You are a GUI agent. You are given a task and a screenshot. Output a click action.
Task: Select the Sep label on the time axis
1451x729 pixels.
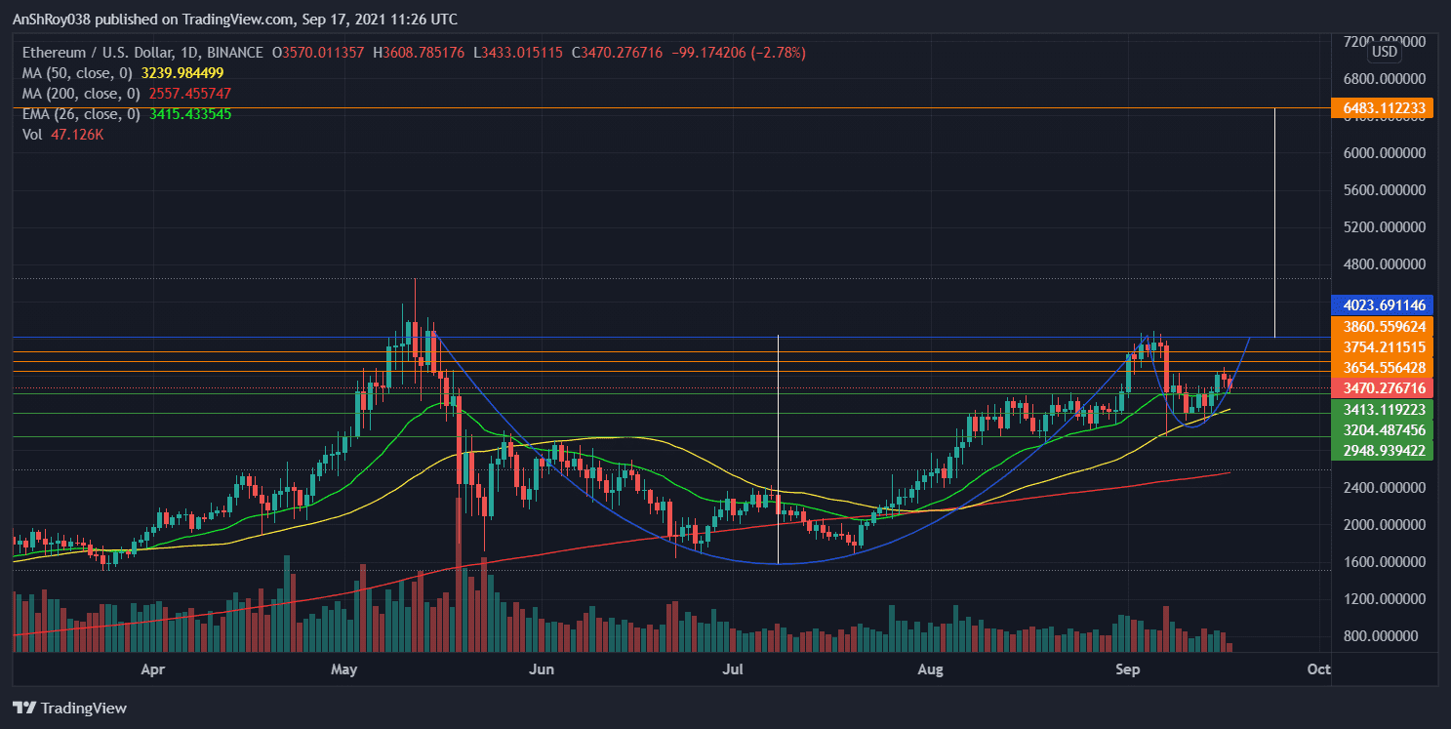pos(1128,669)
